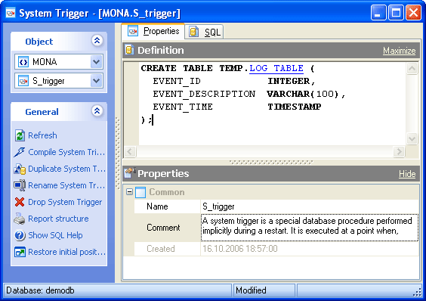The height and width of the screenshot is (301, 426).
Task: Collapse the Common properties group
Action: 130,192
